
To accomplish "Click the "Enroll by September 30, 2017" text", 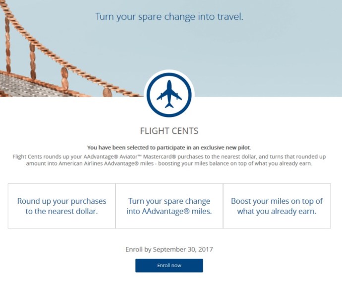I will coord(169,249).
